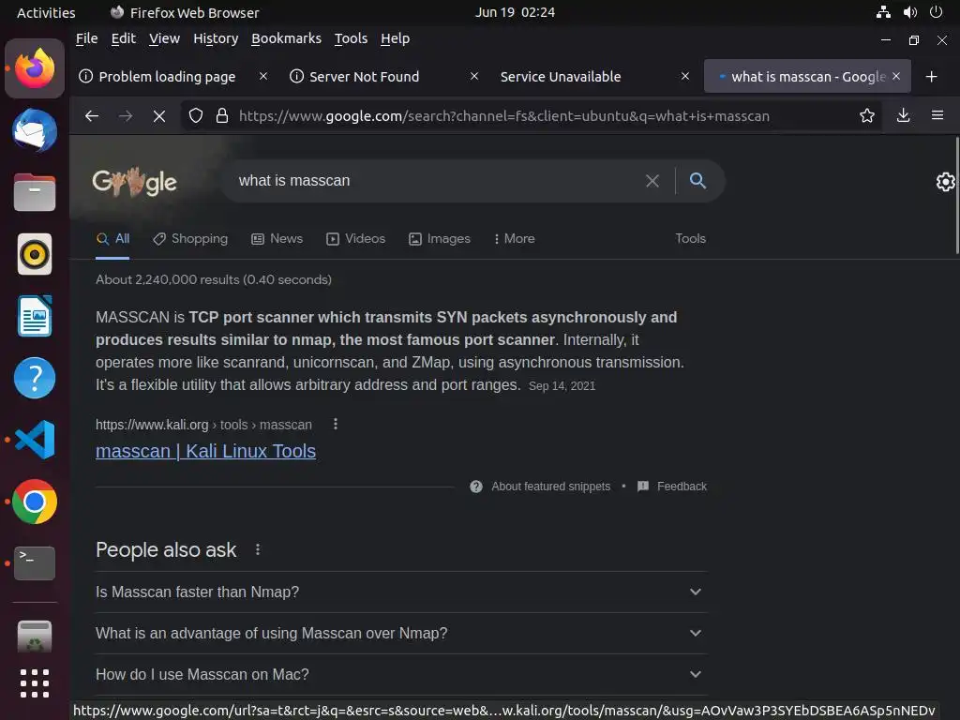This screenshot has height=720, width=960.
Task: Open the File menu
Action: tap(86, 38)
